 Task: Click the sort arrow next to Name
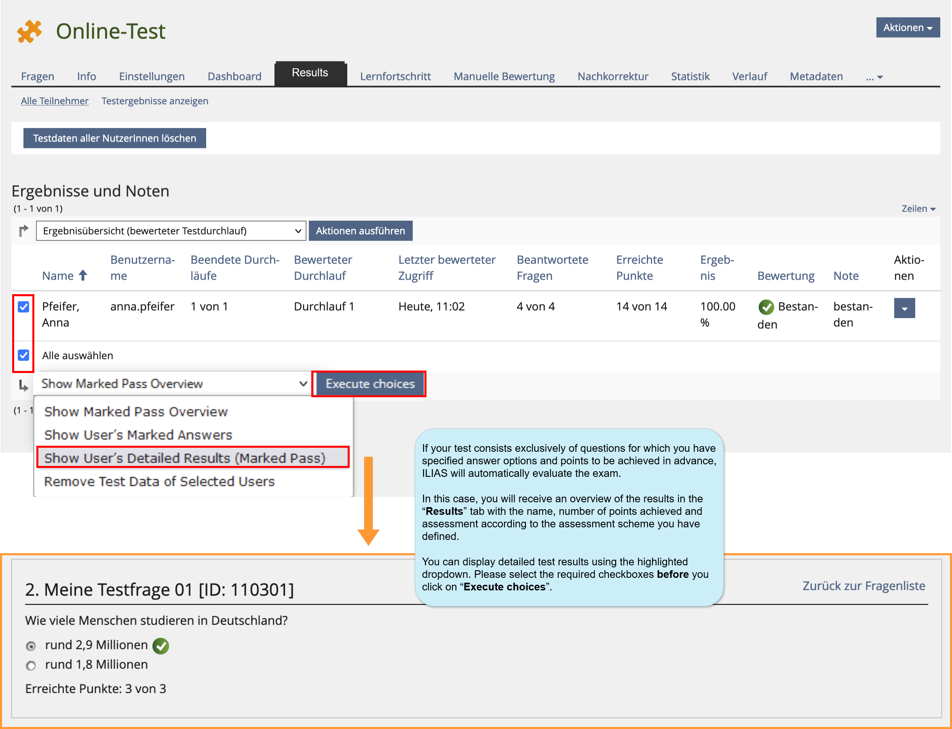pyautogui.click(x=83, y=275)
